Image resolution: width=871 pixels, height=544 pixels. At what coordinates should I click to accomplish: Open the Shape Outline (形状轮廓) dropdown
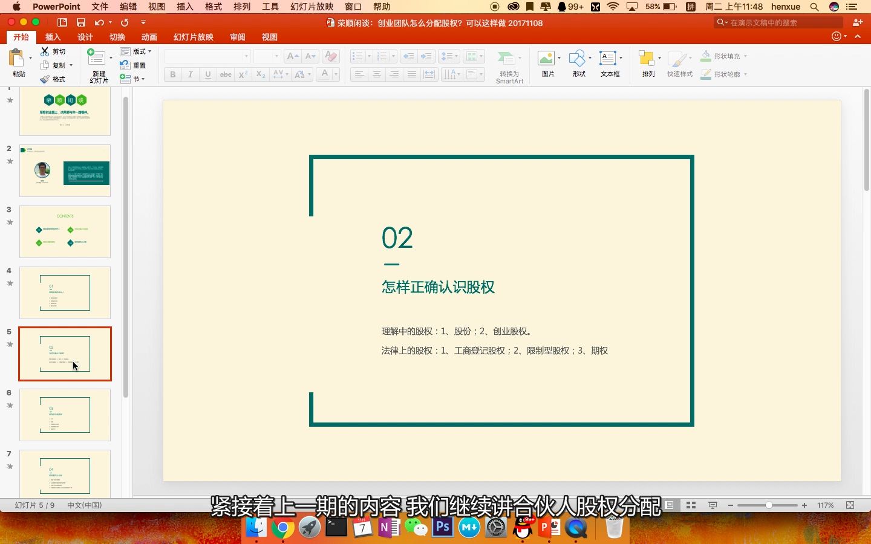724,74
